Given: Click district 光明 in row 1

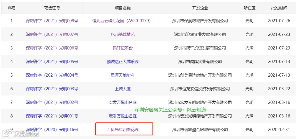Looking at the screenshot, I should [x=249, y=21].
